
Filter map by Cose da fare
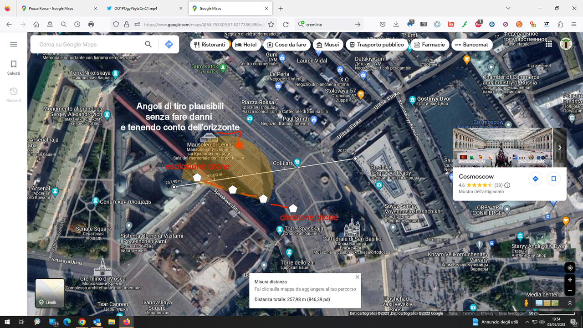(286, 45)
